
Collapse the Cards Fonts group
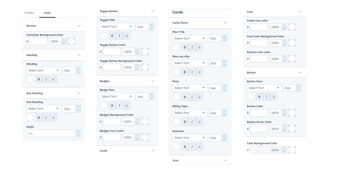pyautogui.click(x=225, y=23)
